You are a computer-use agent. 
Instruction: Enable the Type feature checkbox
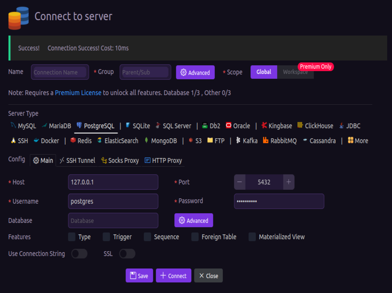click(72, 237)
